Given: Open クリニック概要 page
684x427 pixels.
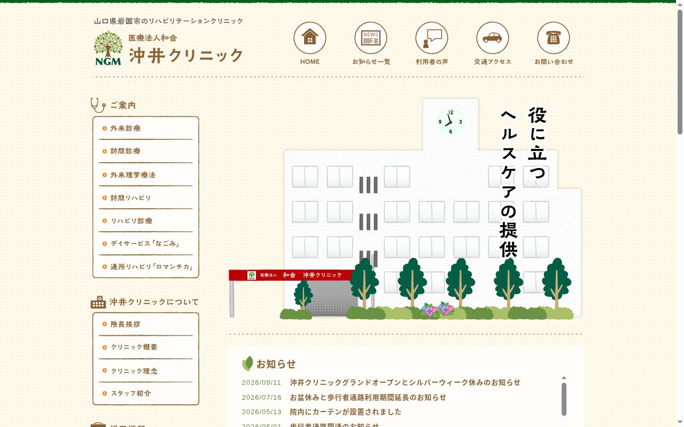Looking at the screenshot, I should click(145, 347).
